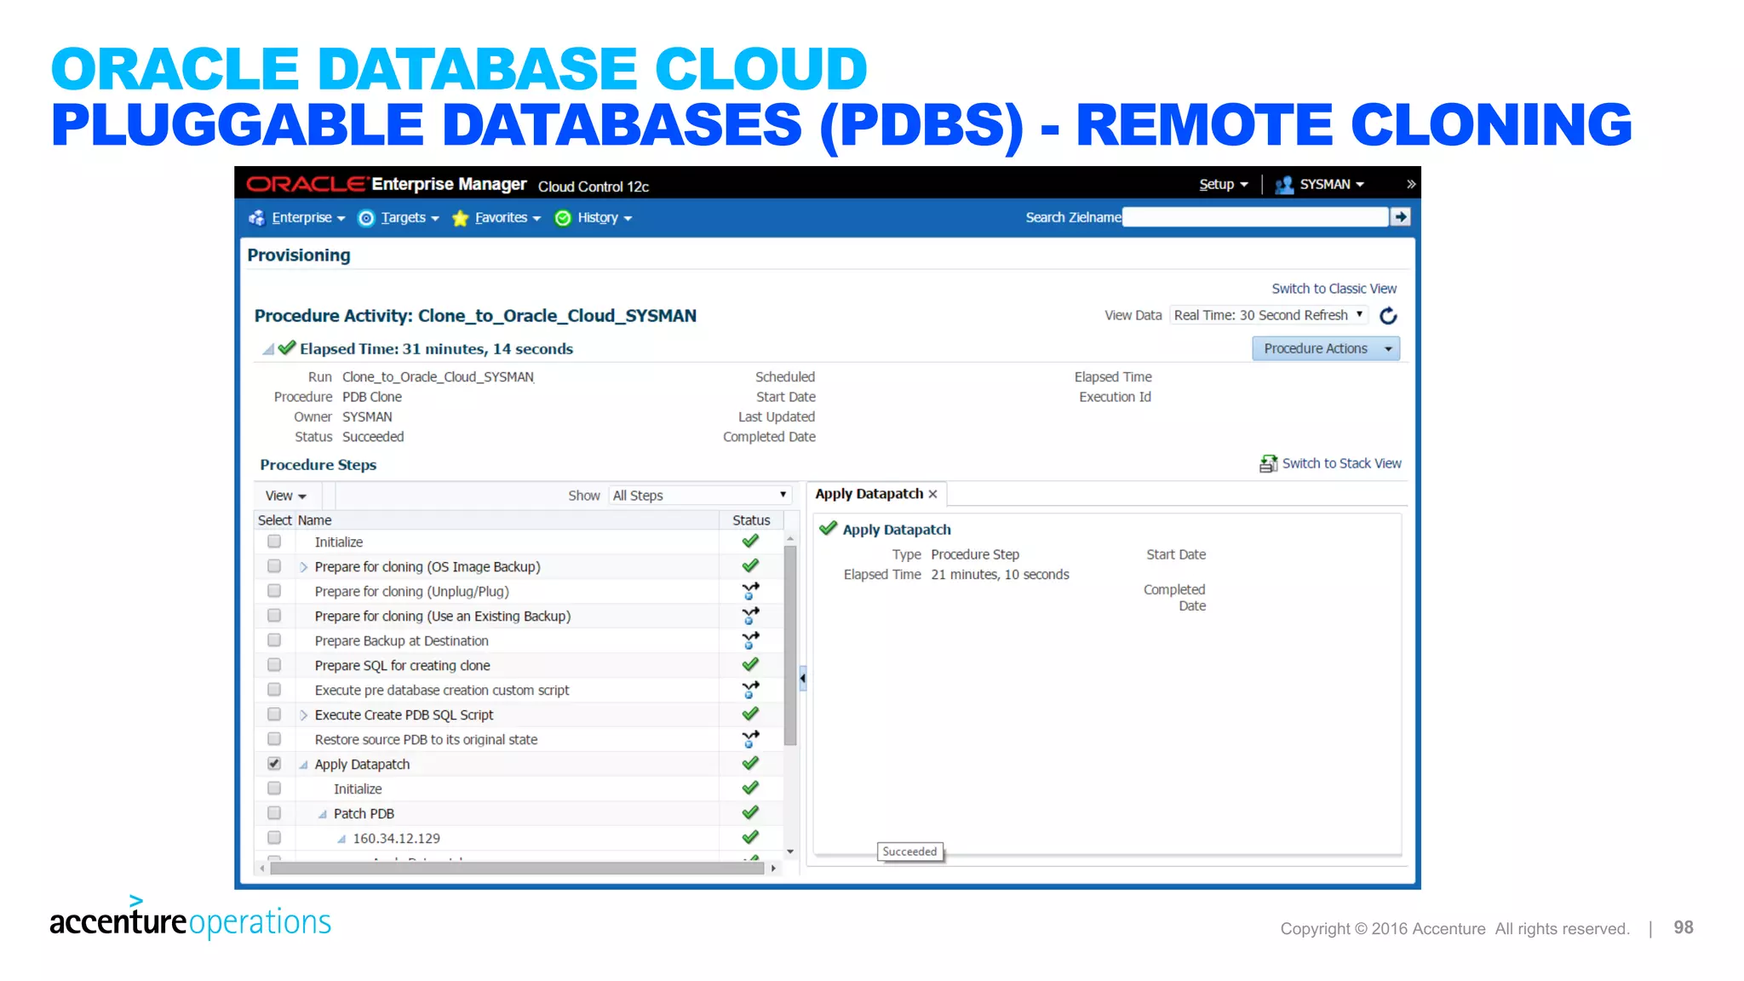Click the Status column header
The height and width of the screenshot is (981, 1744).
[751, 520]
